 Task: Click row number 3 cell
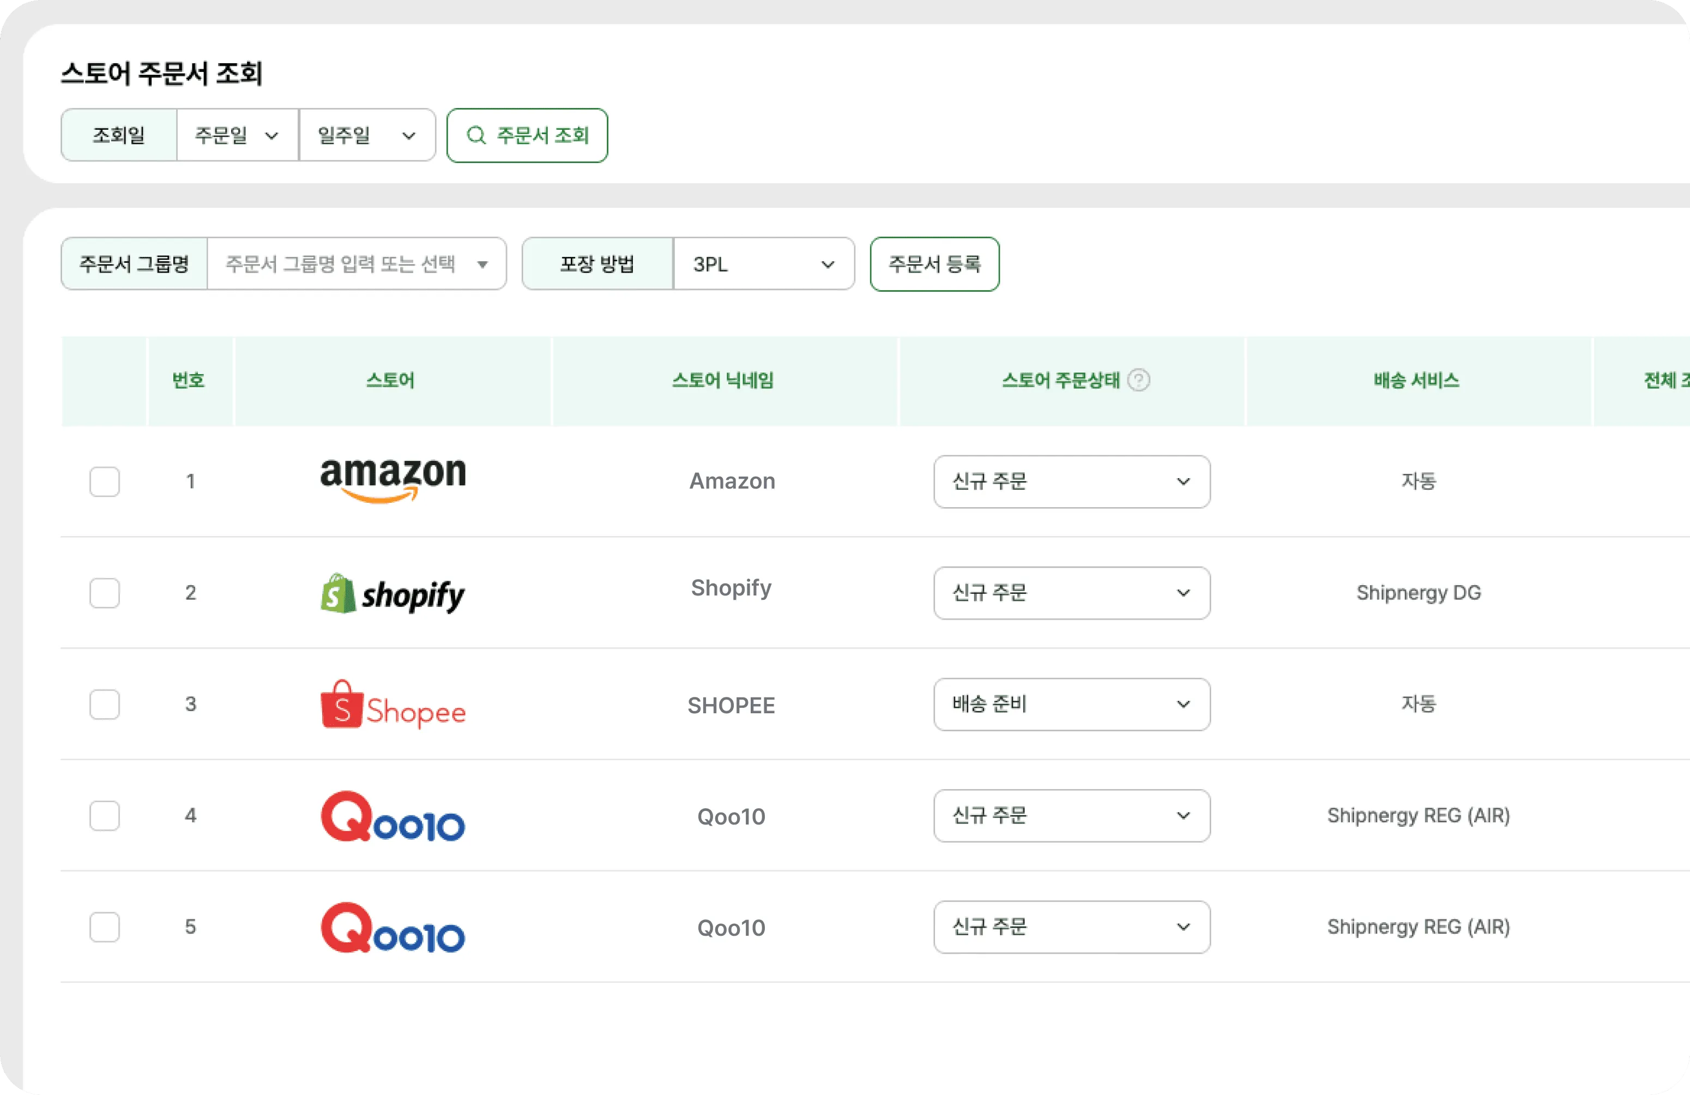point(190,705)
